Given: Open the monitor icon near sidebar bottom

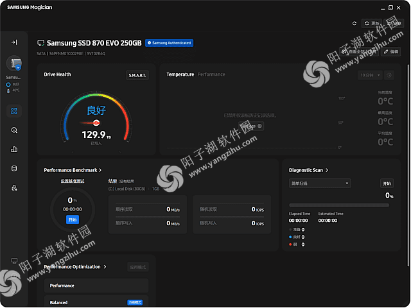Looking at the screenshot, I should click(14, 261).
